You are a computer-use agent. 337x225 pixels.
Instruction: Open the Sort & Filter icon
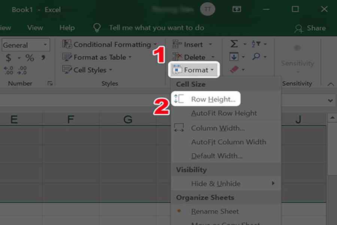coord(256,44)
